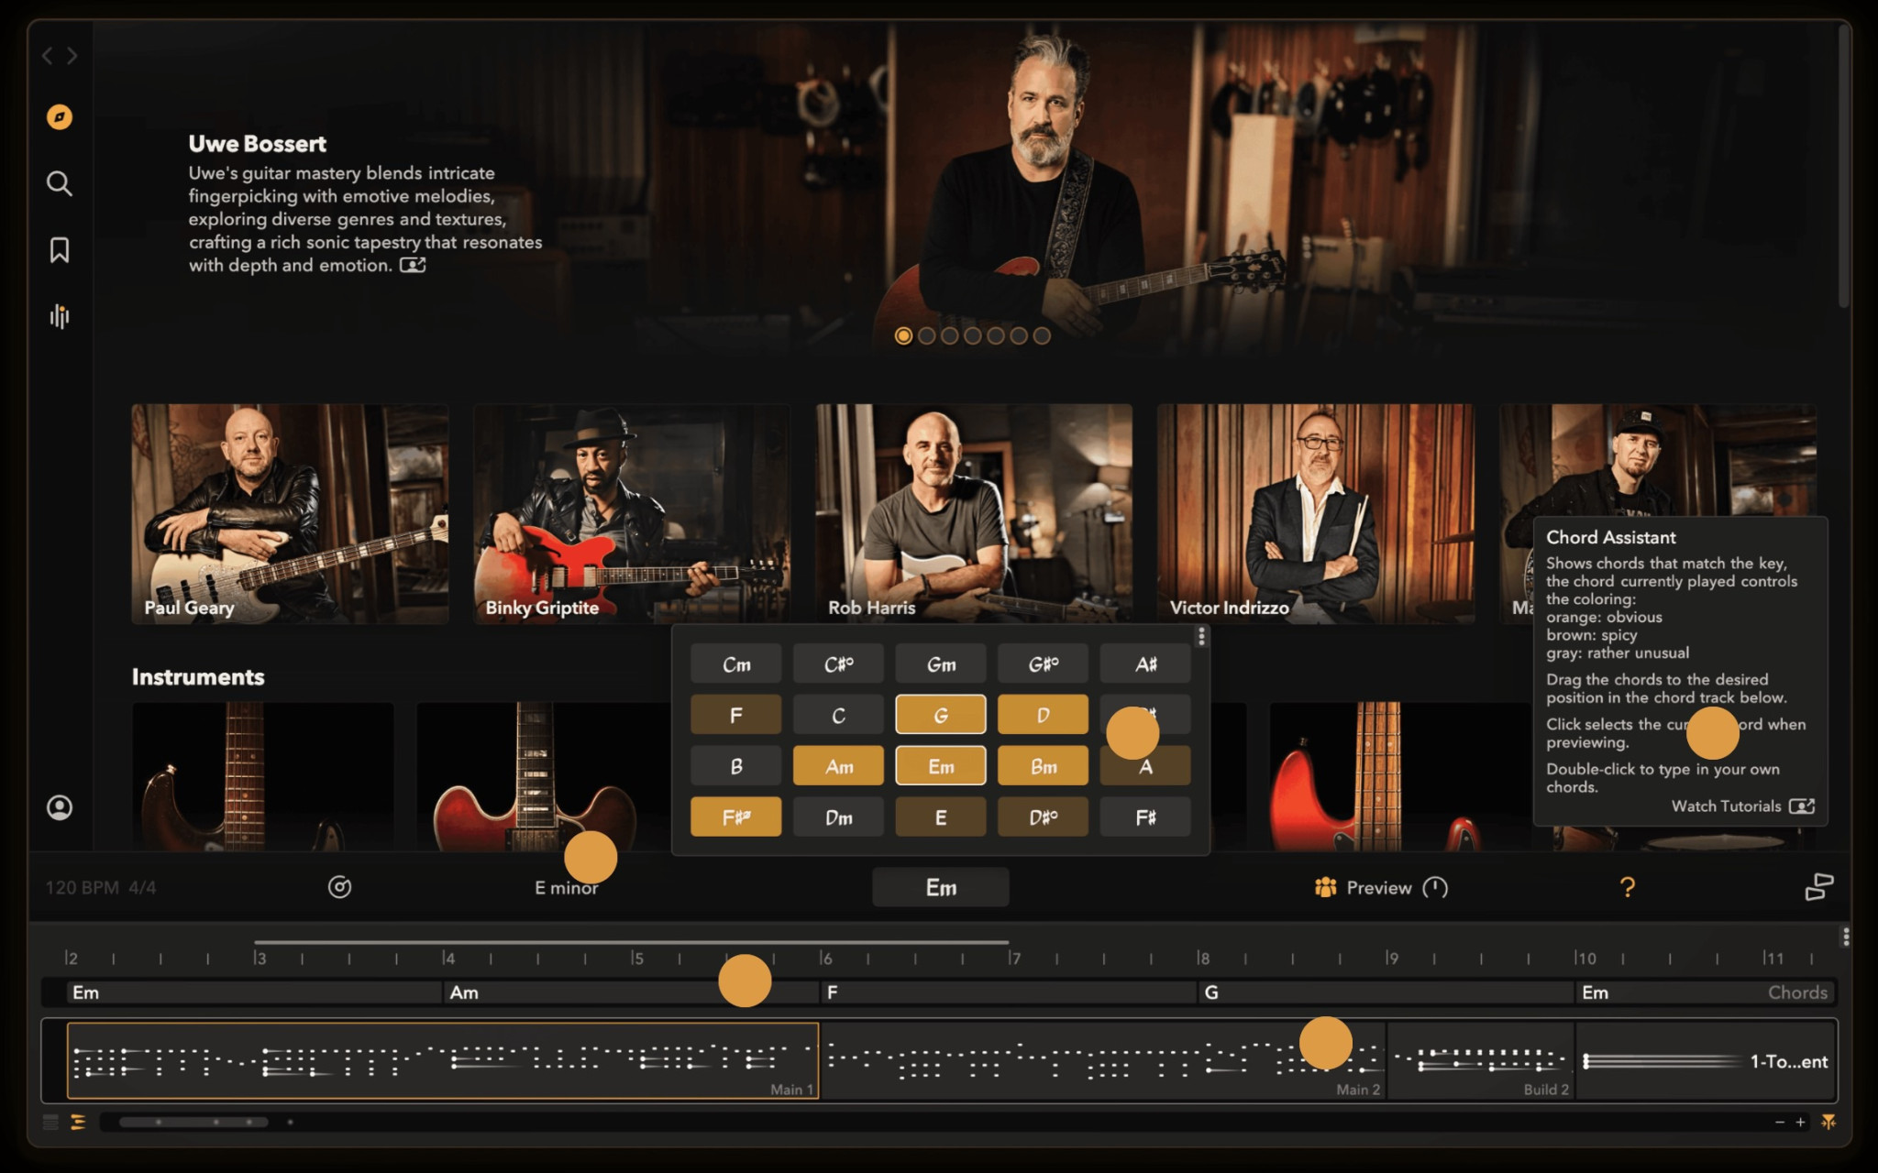Open the chord panel three-dot menu

(1201, 636)
